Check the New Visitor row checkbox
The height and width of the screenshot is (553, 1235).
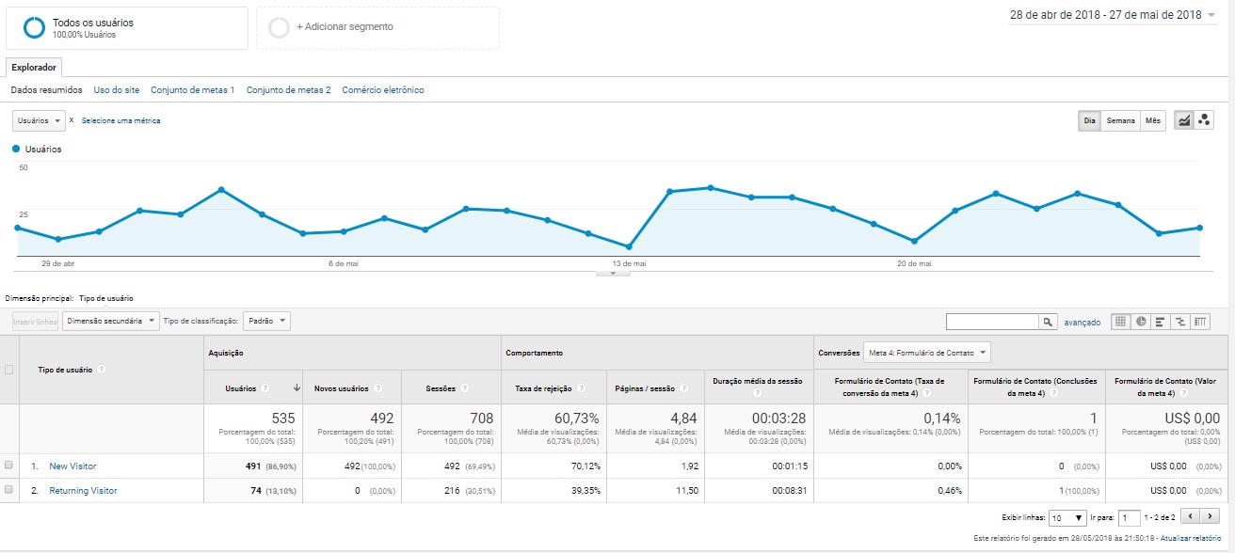[x=9, y=466]
